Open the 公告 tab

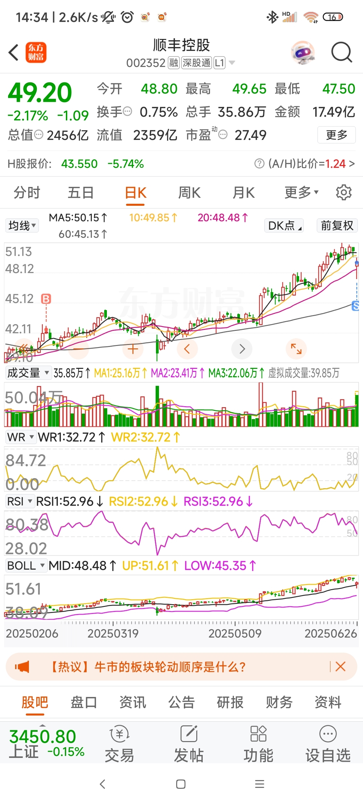(182, 702)
